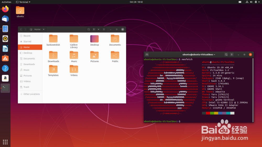262x147 pixels.
Task: Open Other Locations in Files sidebar
Action: (x=30, y=94)
